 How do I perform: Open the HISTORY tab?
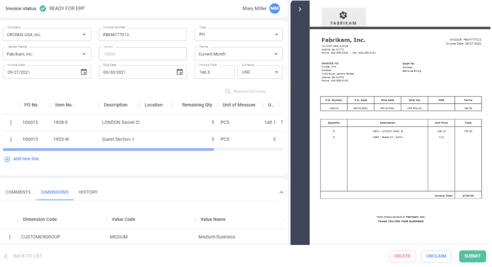click(x=88, y=192)
